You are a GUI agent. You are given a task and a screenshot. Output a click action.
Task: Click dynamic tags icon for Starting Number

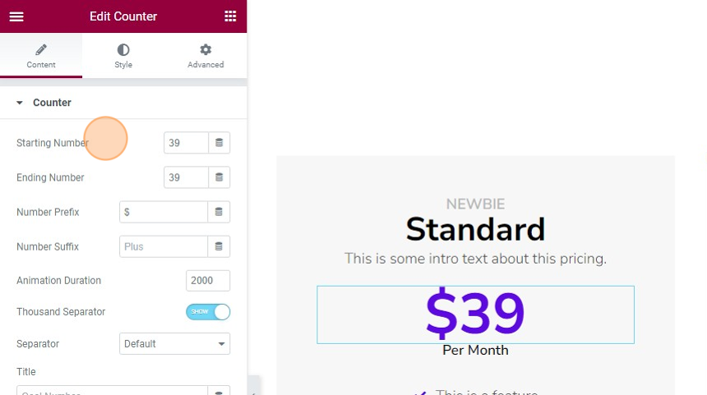(219, 143)
